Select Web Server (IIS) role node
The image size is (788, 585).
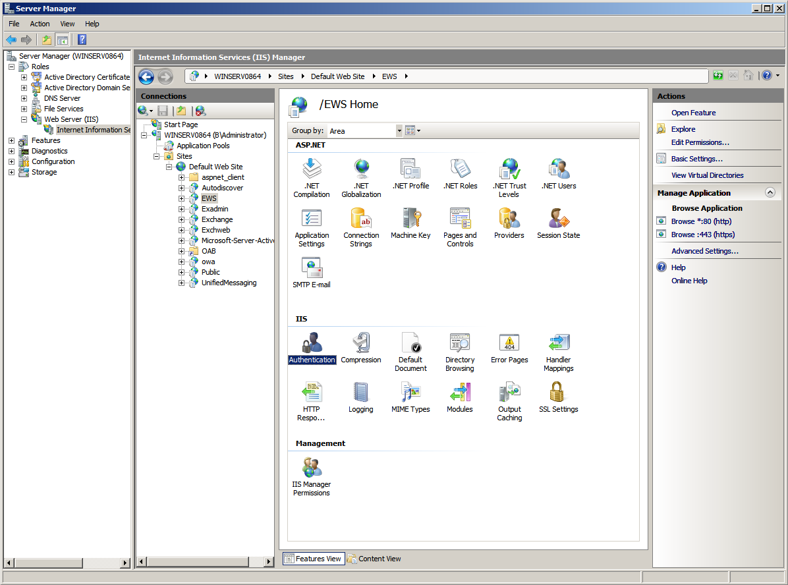pos(71,119)
